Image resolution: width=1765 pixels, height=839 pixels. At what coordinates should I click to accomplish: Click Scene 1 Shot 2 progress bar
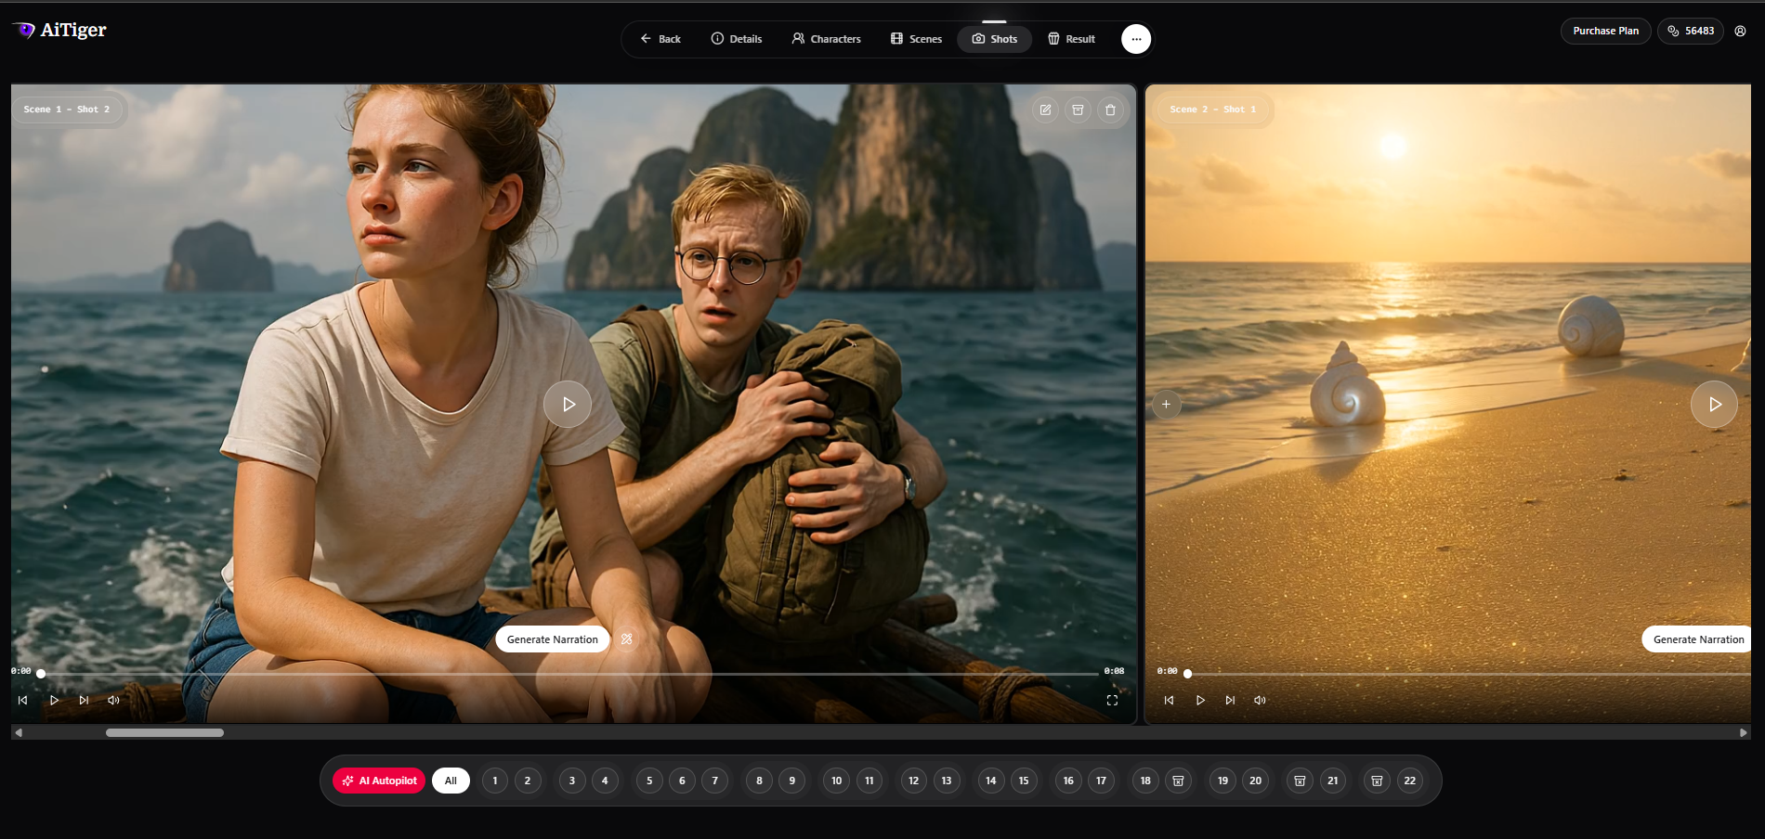coord(569,674)
